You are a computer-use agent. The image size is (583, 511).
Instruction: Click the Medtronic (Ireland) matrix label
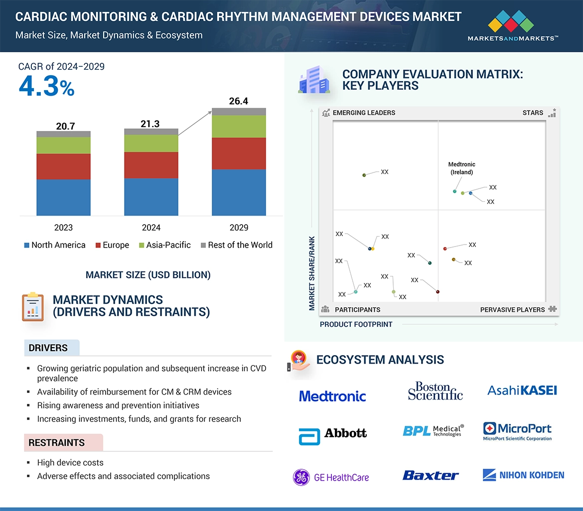[461, 168]
